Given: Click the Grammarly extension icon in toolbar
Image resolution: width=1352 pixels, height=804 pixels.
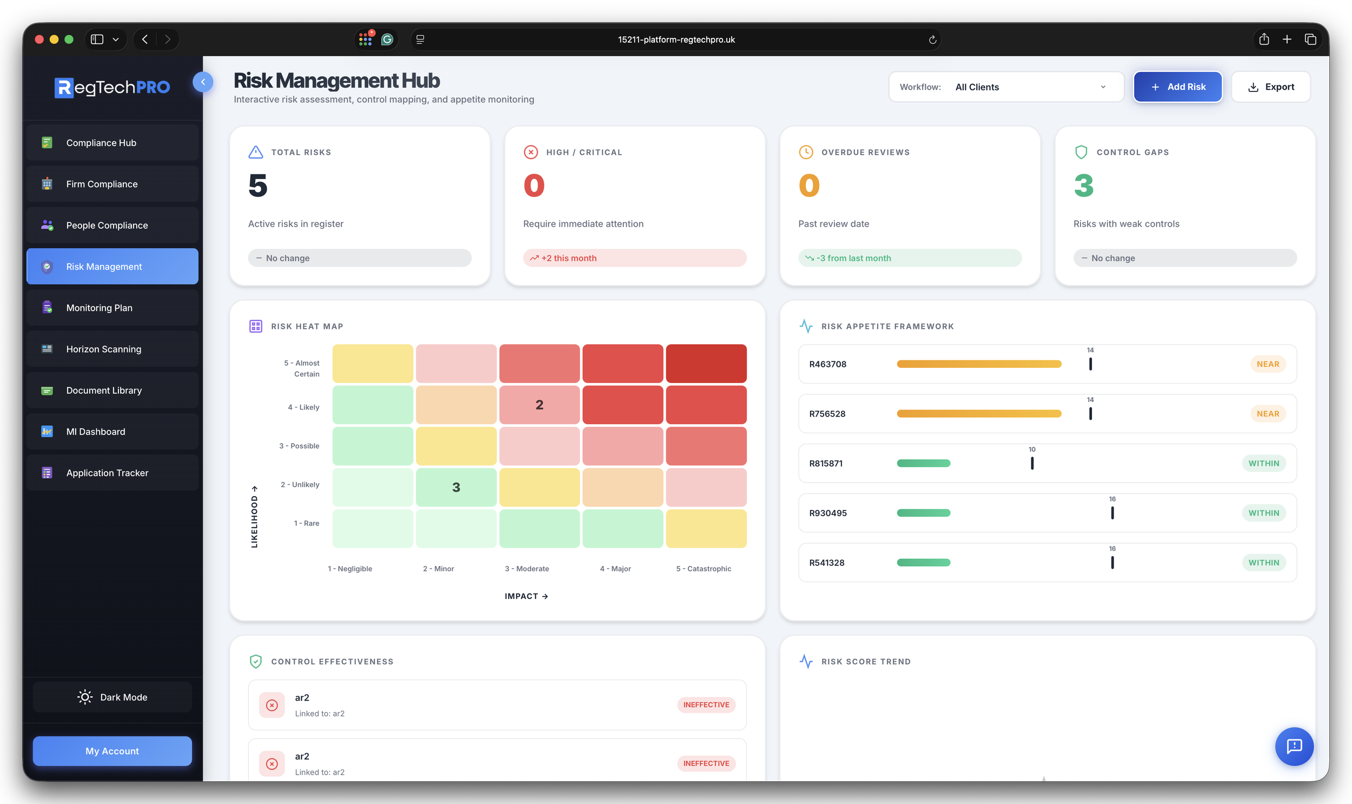Looking at the screenshot, I should click(x=387, y=39).
